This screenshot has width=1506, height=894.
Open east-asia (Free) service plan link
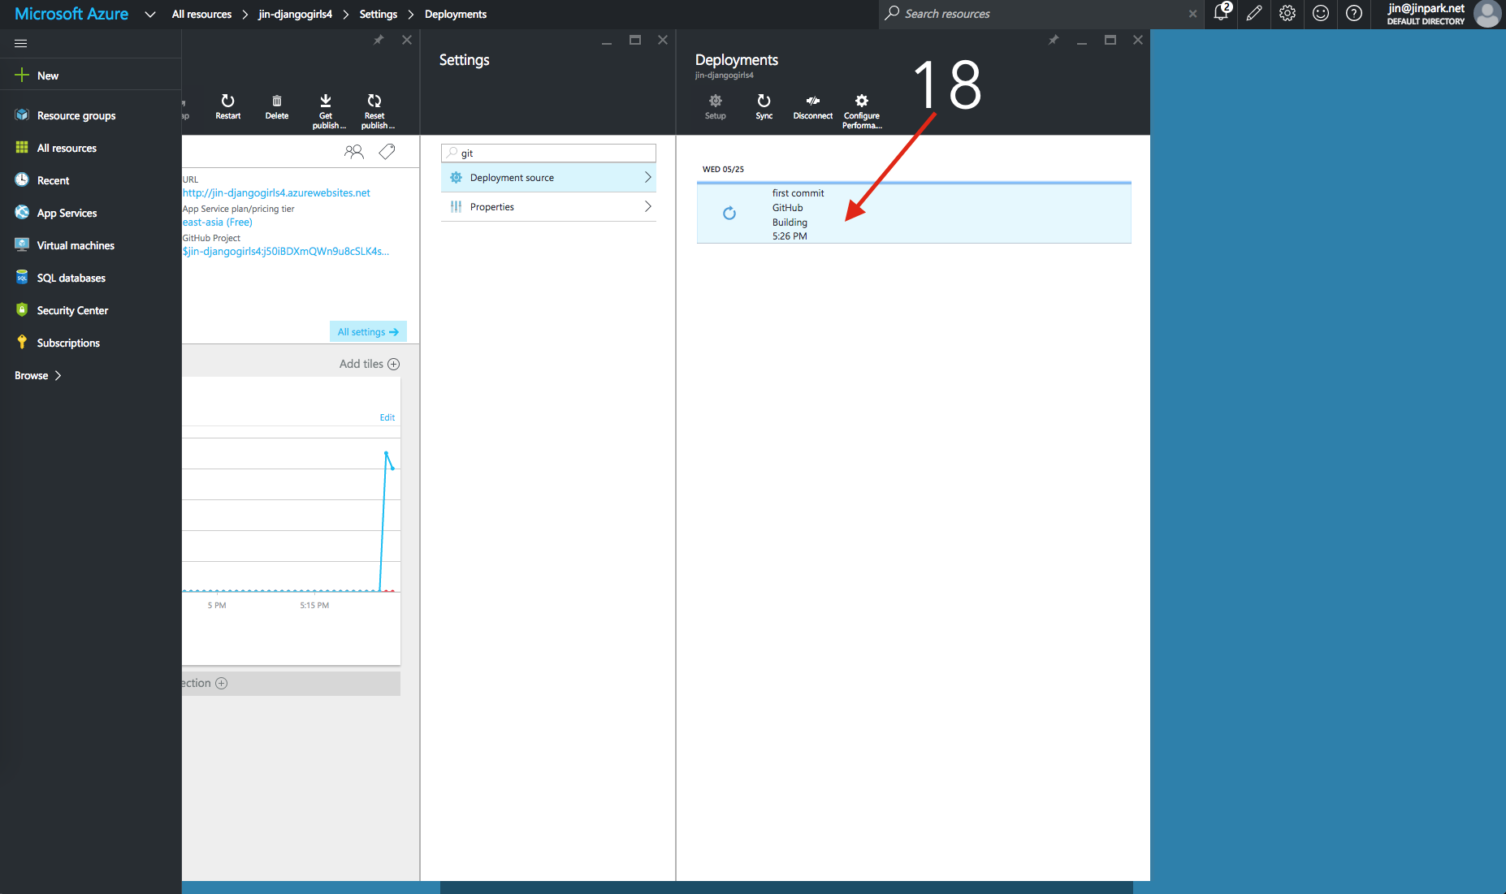(218, 222)
